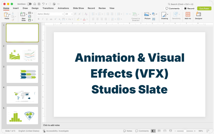Screen dimensions: 214x134
Task: Expand the bullets list dropdown
Action: [96, 14]
